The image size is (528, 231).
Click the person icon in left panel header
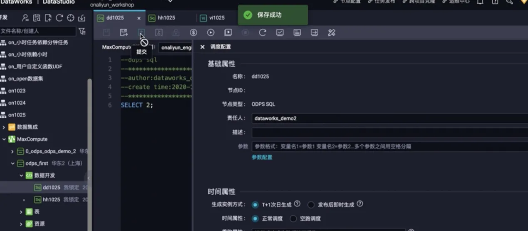point(26,18)
